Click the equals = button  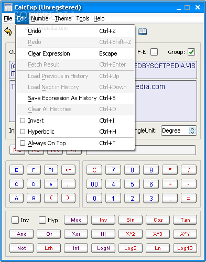pos(189,198)
